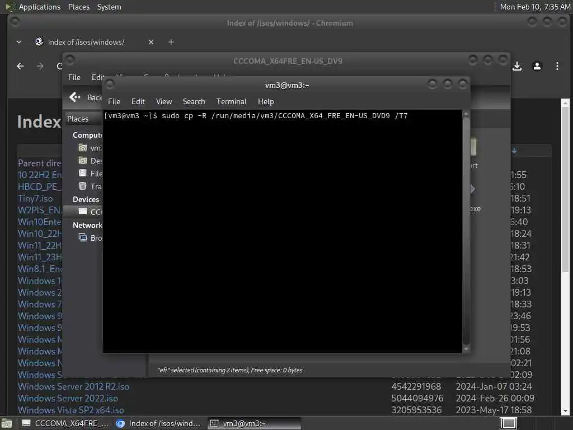Open Windows Server 2012 R2.iso link
This screenshot has height=430, width=573.
point(73,386)
